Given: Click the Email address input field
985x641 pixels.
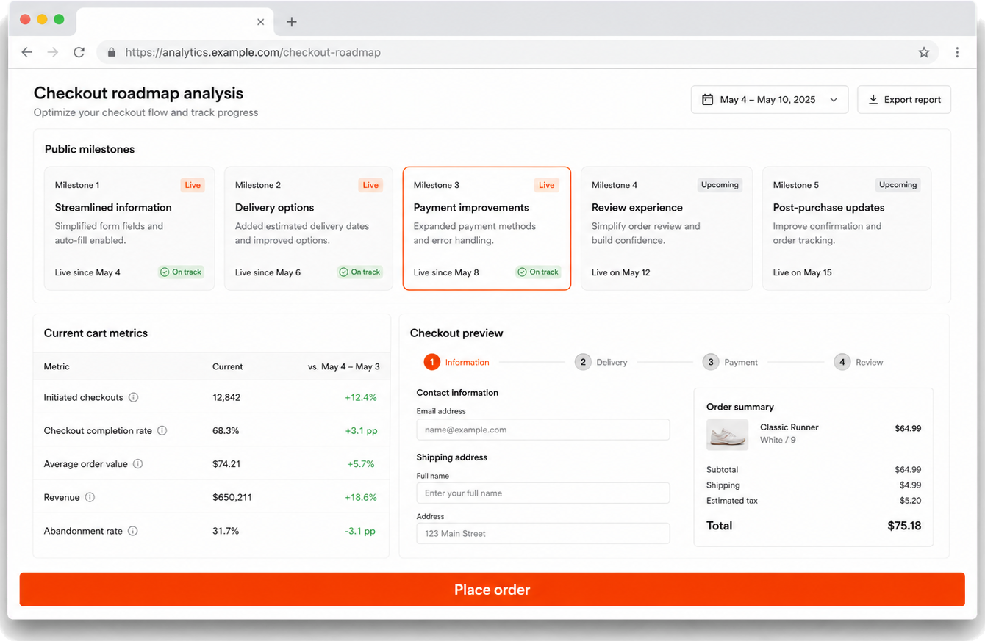Looking at the screenshot, I should (543, 430).
